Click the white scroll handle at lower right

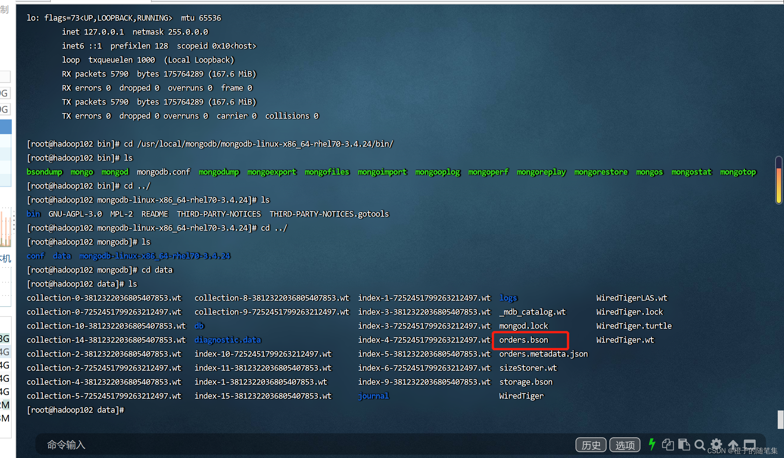click(x=781, y=419)
